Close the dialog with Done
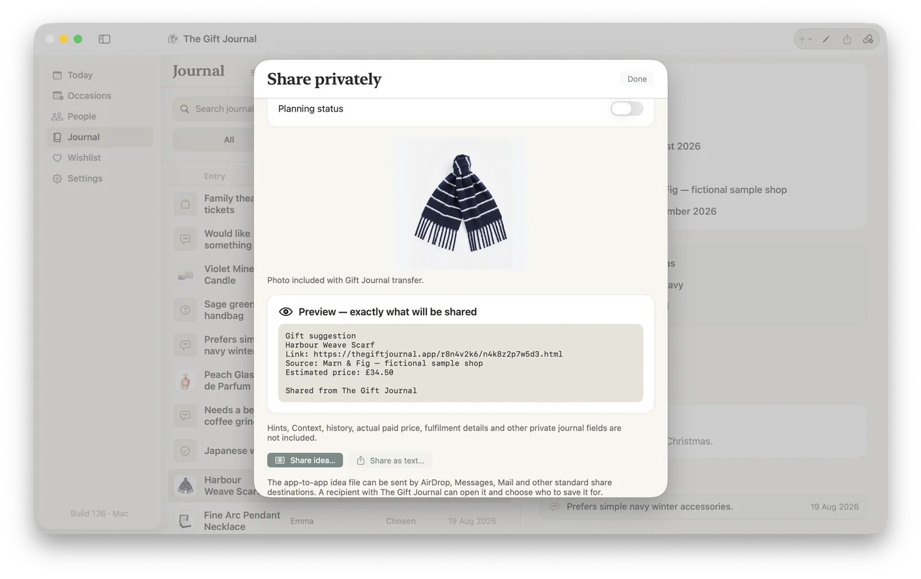The image size is (921, 579). (637, 79)
